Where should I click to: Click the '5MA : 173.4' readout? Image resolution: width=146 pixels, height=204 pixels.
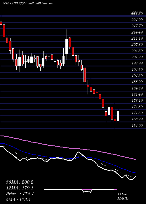[18, 200]
